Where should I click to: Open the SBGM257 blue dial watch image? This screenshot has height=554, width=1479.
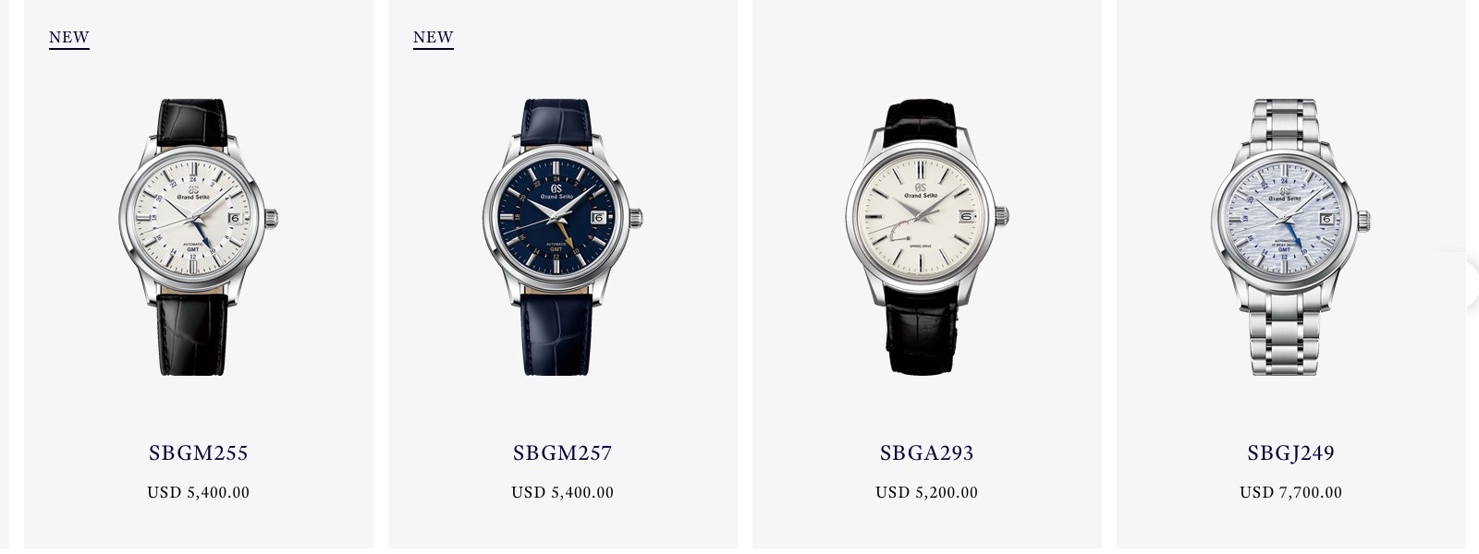click(x=562, y=236)
